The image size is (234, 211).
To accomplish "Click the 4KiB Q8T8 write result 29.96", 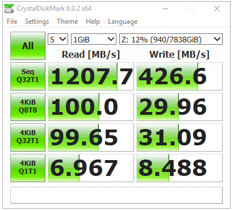I will pyautogui.click(x=179, y=107).
